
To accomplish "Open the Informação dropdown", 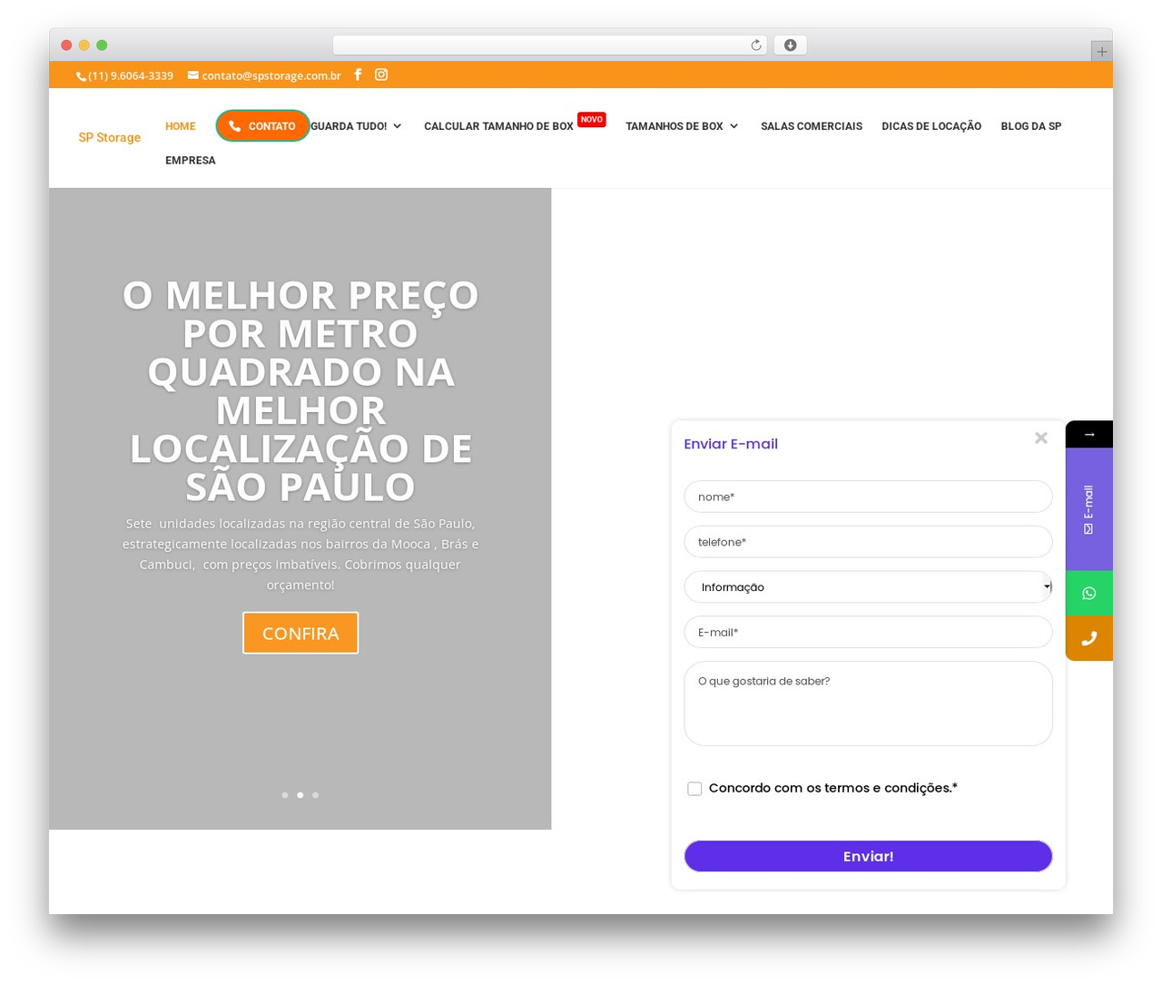I will point(868,587).
